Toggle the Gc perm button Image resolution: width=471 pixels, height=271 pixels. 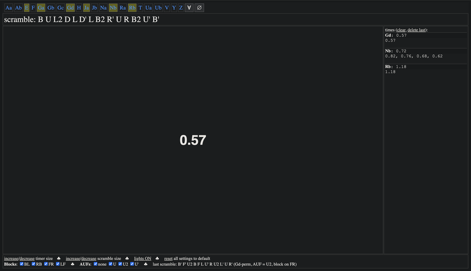coord(60,8)
